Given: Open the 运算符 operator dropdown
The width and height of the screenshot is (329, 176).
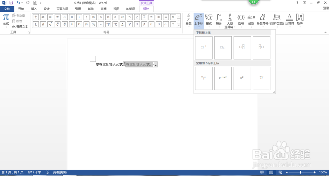Looking at the screenshot, I should tap(290, 21).
